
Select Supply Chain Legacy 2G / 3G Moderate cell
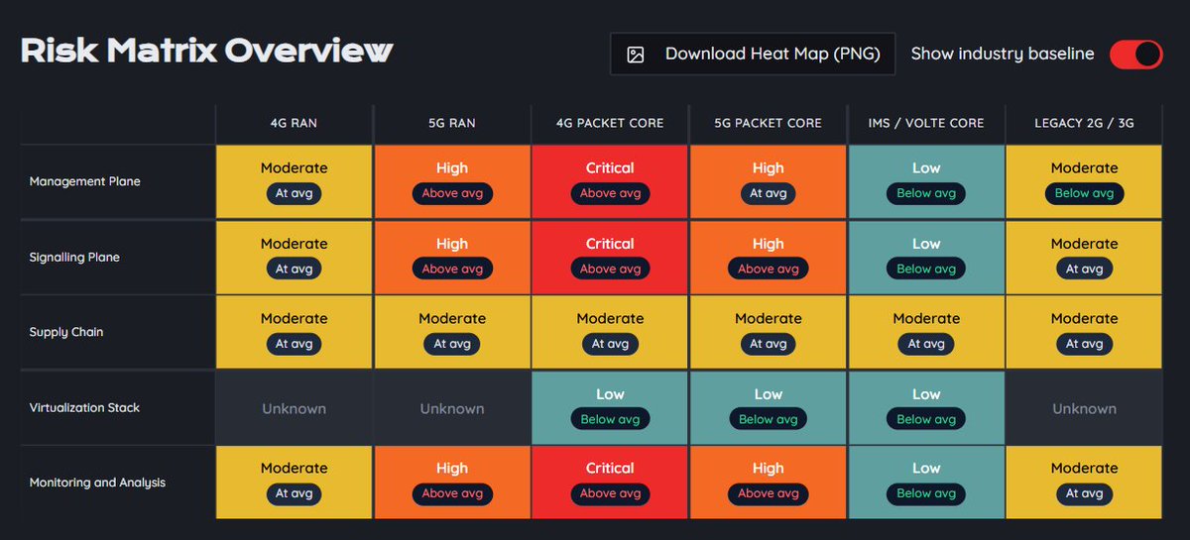1084,332
